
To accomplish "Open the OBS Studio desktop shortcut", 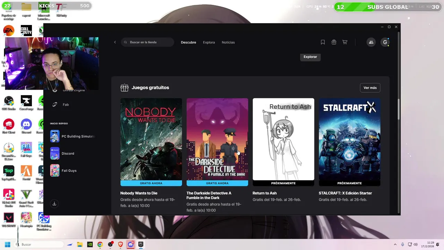I will 9,103.
